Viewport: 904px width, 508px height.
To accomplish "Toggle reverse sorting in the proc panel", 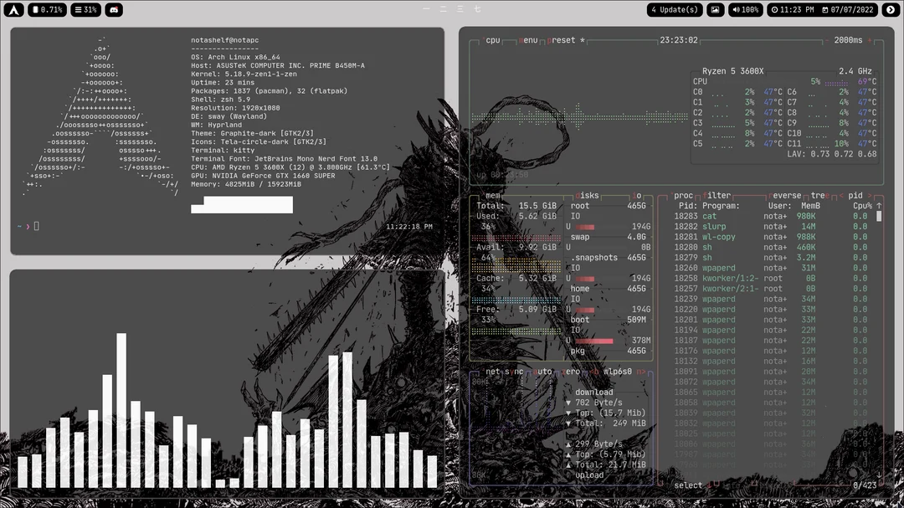I will click(784, 194).
